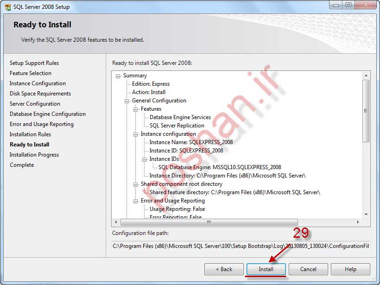Image resolution: width=380 pixels, height=285 pixels.
Task: Click the vertical scrollbar down arrow
Action: (366, 215)
